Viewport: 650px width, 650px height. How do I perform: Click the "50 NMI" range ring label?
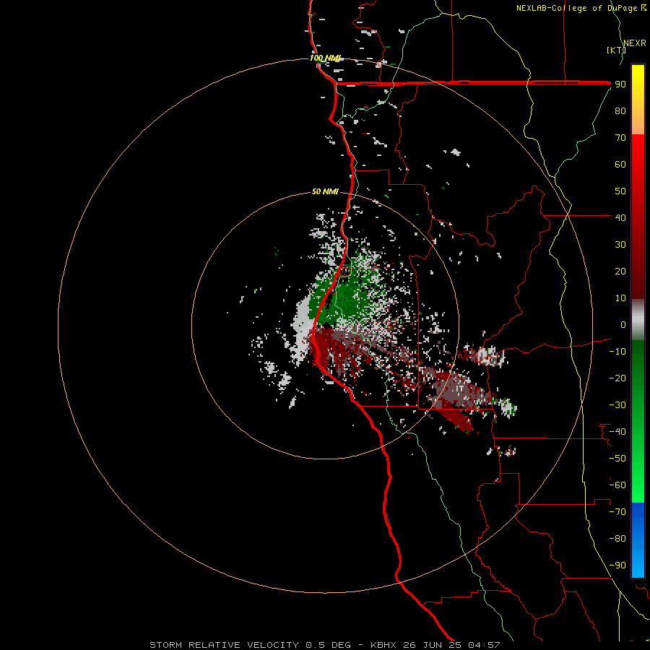pyautogui.click(x=325, y=191)
